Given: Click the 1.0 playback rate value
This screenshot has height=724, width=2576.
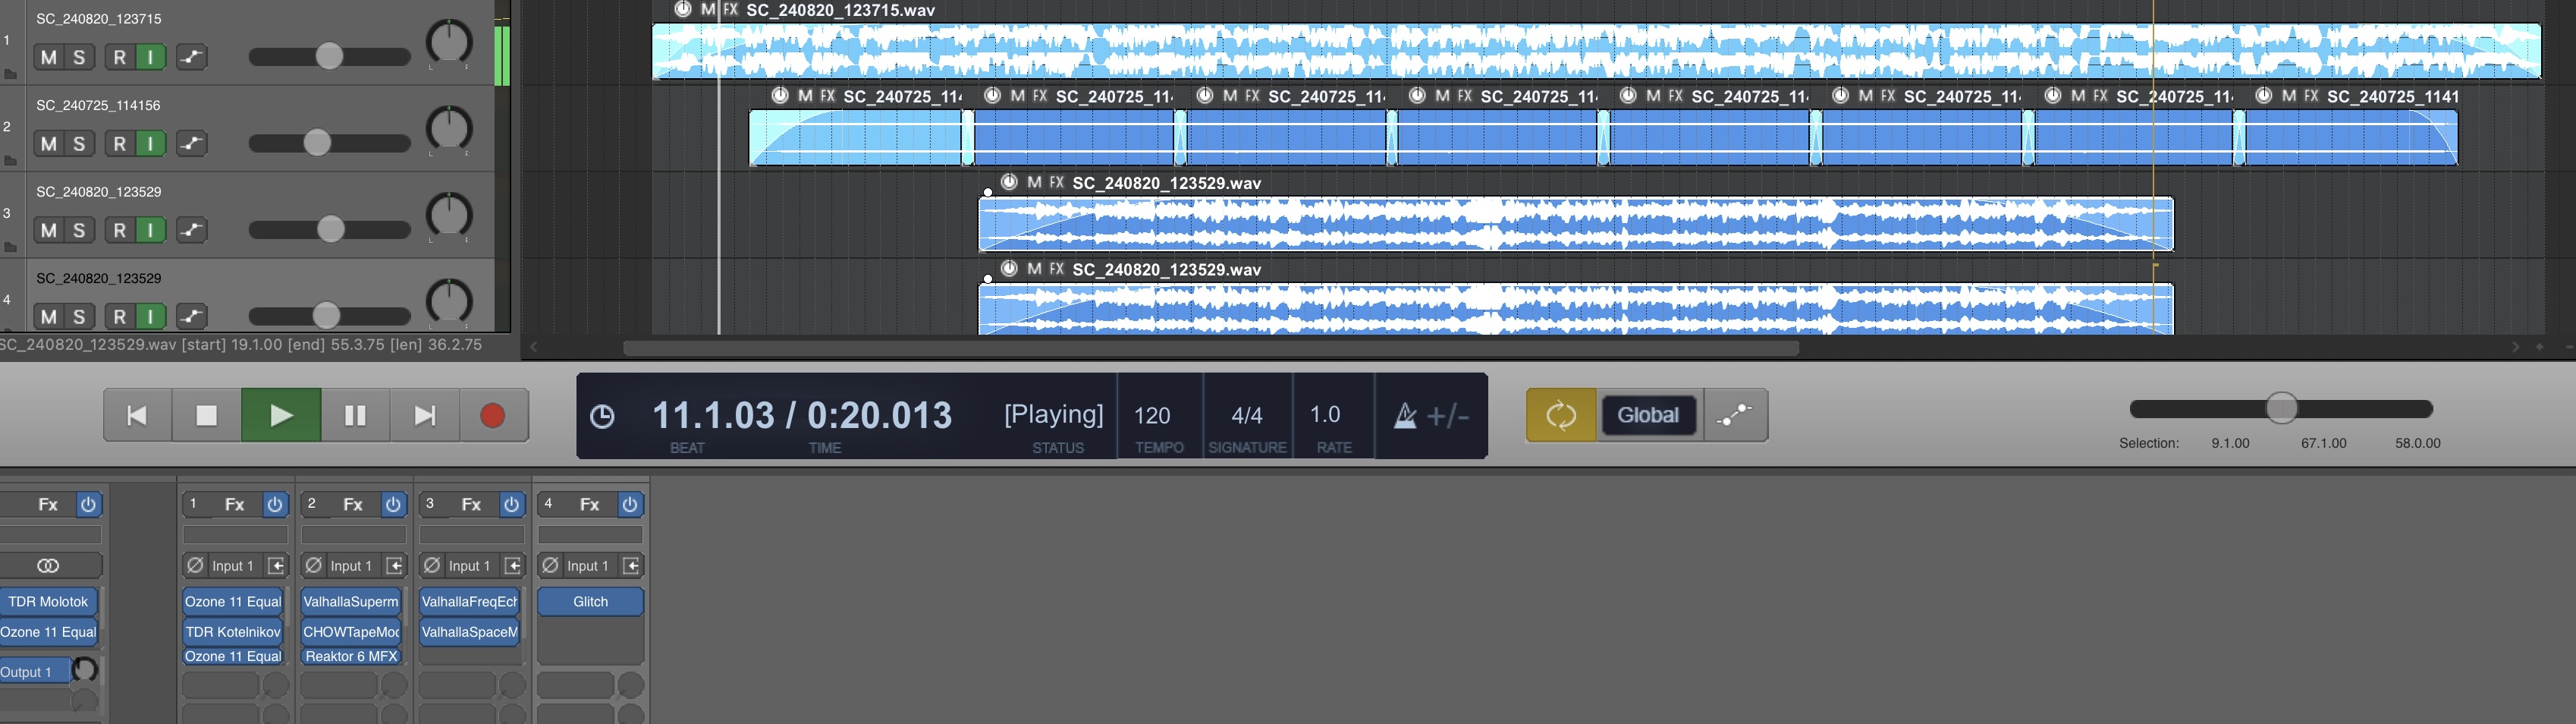Looking at the screenshot, I should [x=1325, y=414].
